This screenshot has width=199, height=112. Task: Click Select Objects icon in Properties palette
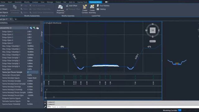coord(34,28)
